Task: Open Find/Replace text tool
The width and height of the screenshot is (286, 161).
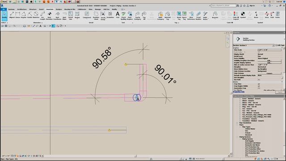Action: pos(130,16)
